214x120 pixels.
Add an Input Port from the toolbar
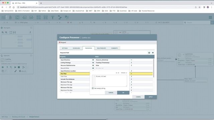24,17
